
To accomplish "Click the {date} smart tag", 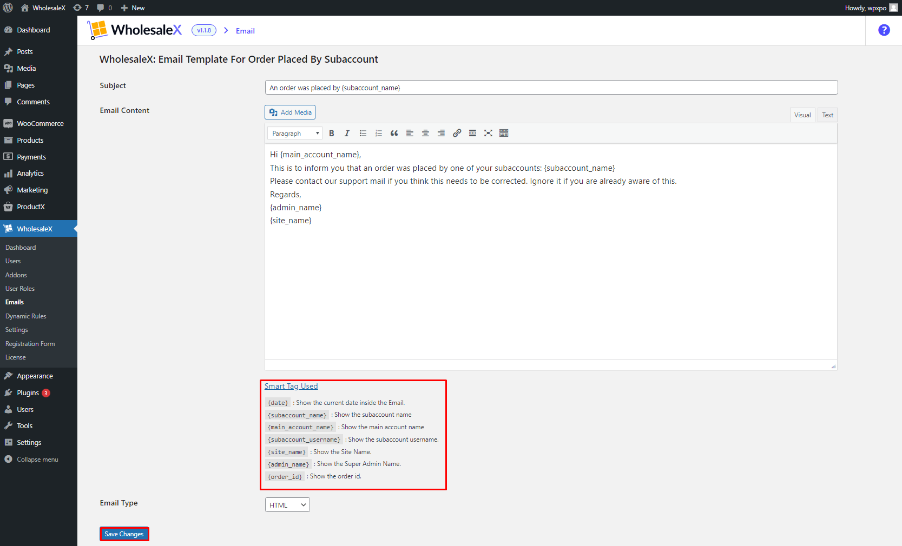I will (x=278, y=403).
